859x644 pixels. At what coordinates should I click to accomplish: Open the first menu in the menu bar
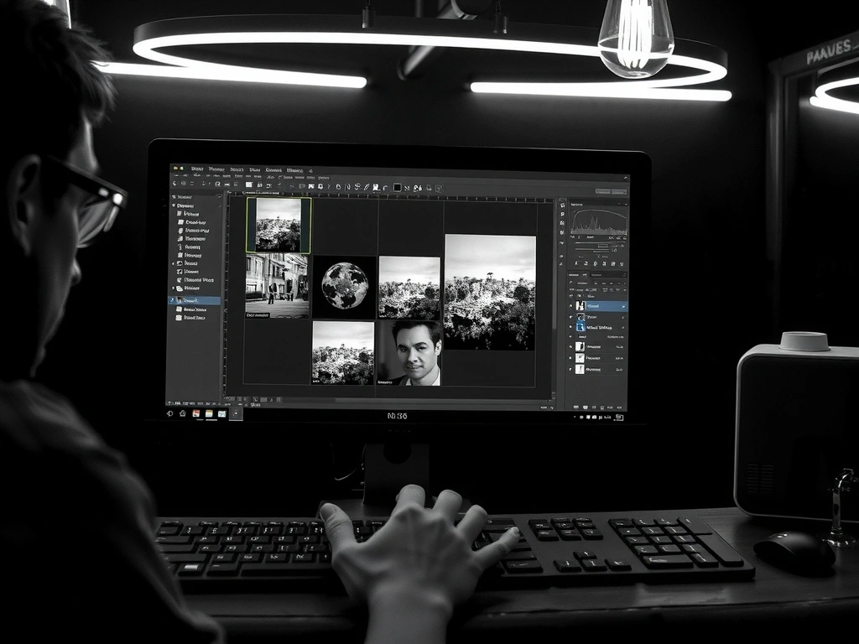pyautogui.click(x=197, y=169)
